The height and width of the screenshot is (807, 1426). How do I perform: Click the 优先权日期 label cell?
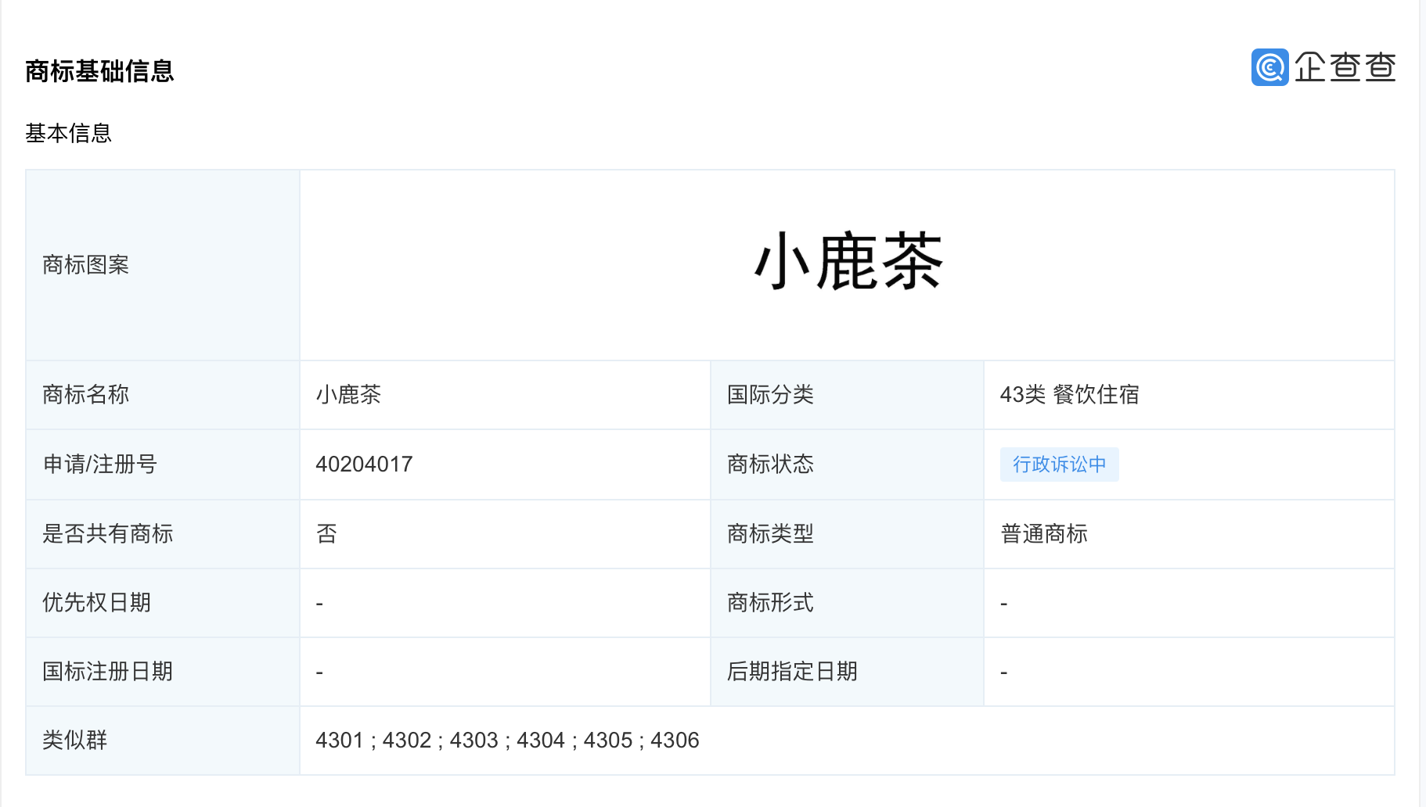tap(163, 603)
